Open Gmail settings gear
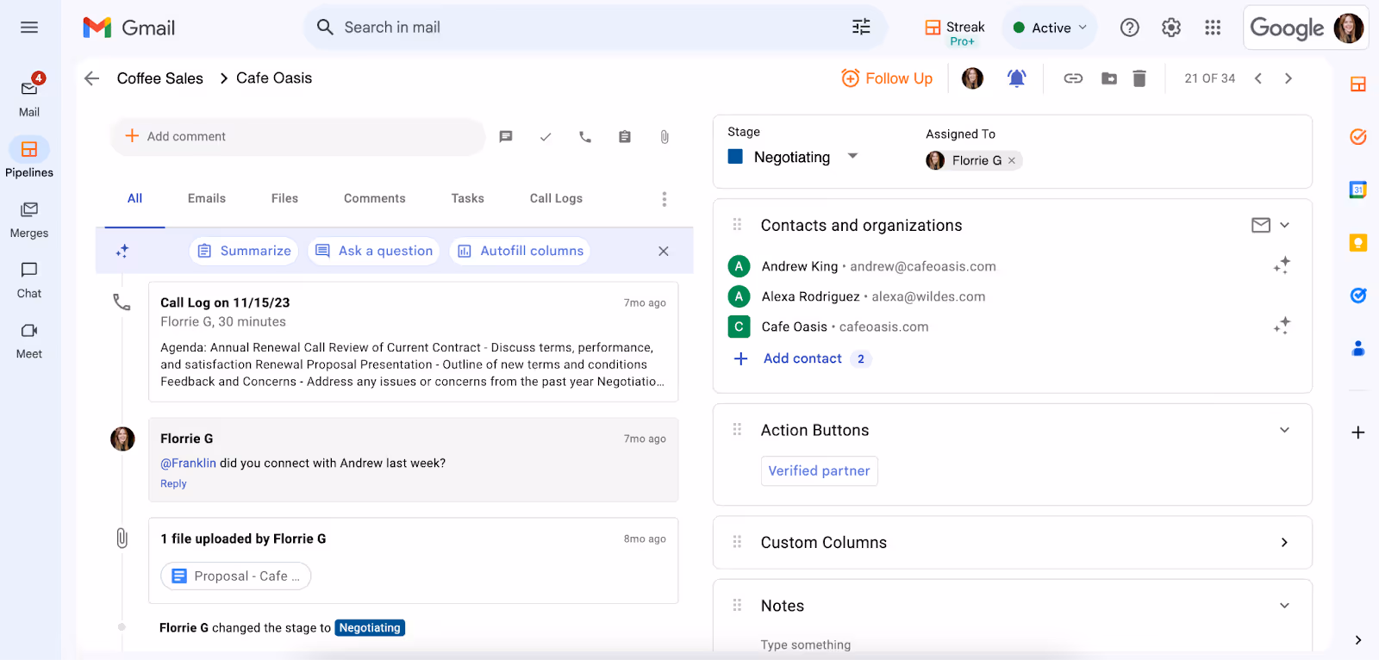Screen dimensions: 1379x660 pyautogui.click(x=1170, y=28)
